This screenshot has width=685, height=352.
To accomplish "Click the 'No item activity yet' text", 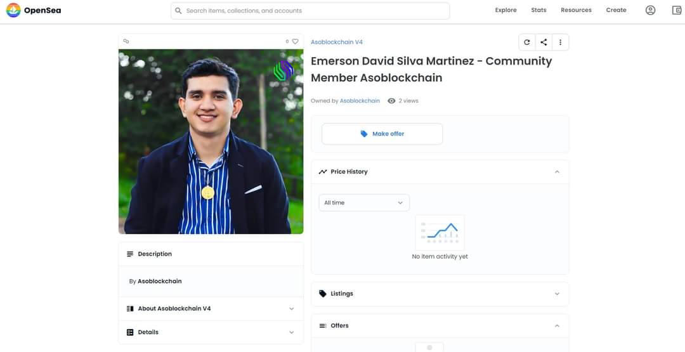I will [440, 256].
